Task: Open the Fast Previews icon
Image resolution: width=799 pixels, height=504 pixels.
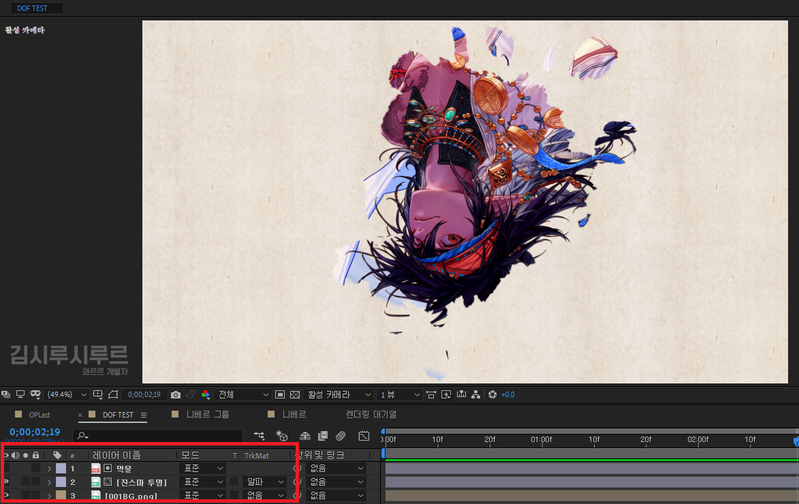Action: coord(446,394)
